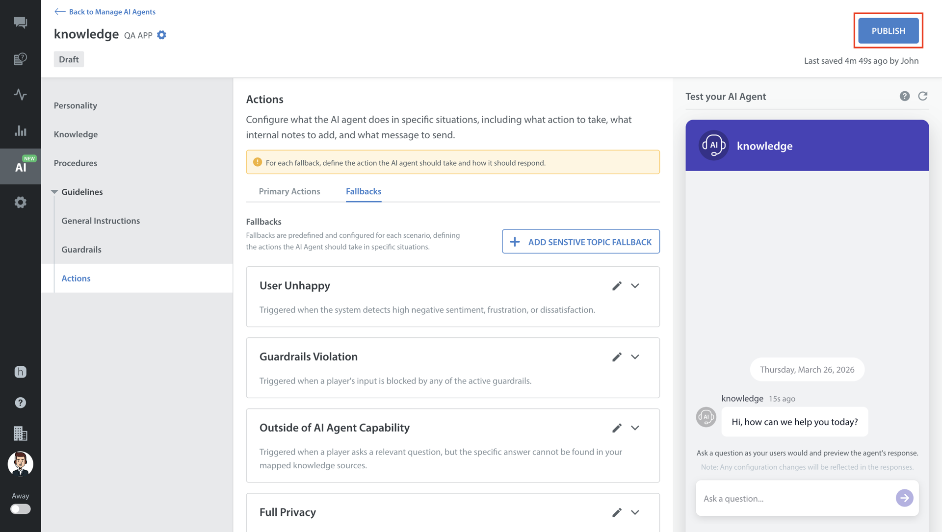Edit the User Unhappy fallback pencil icon

pos(617,286)
